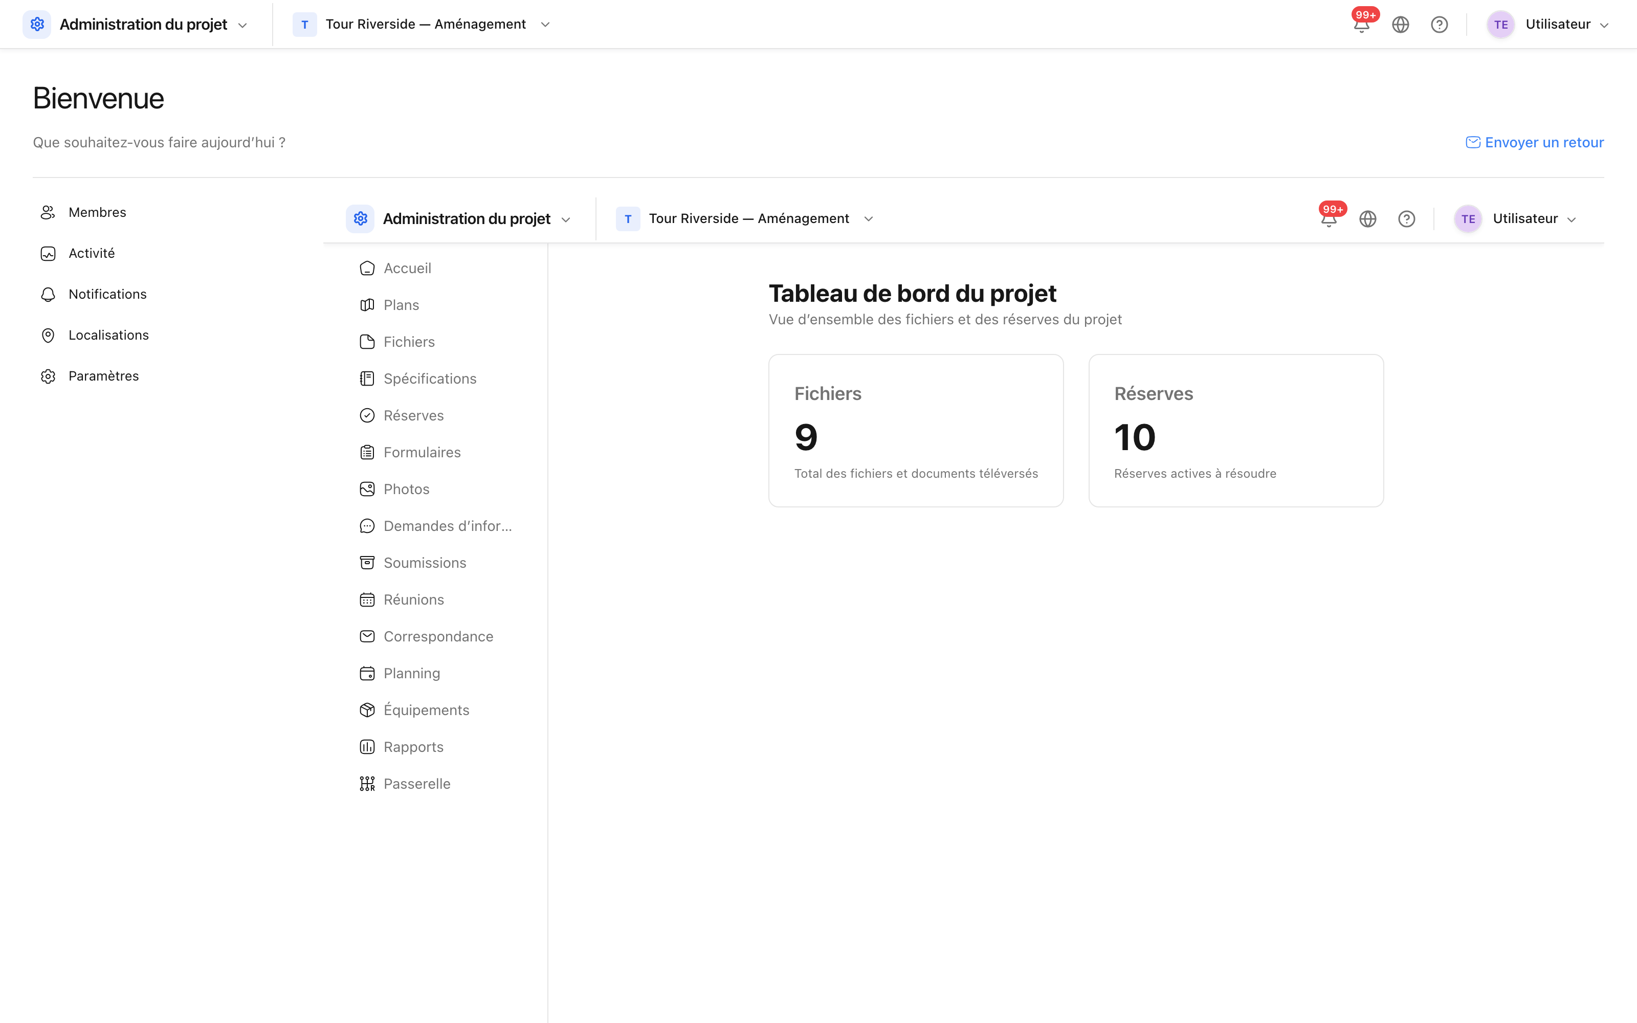1637x1023 pixels.
Task: Click the Membres people icon
Action: [x=48, y=212]
